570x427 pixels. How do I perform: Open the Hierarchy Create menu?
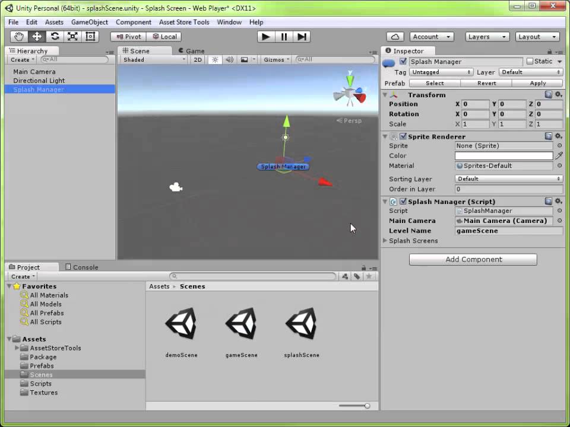[x=22, y=59]
